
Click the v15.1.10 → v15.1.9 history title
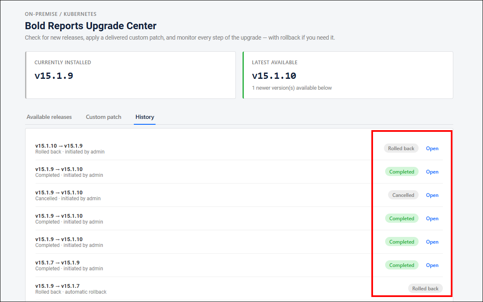[x=59, y=146]
